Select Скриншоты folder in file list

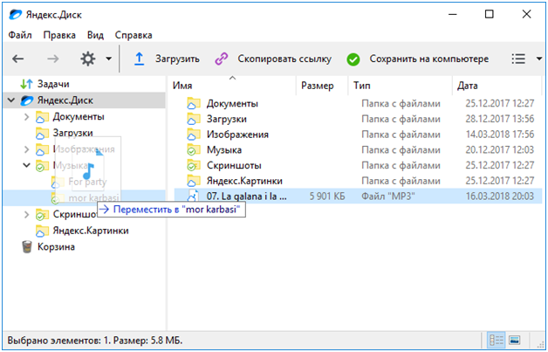(x=234, y=165)
